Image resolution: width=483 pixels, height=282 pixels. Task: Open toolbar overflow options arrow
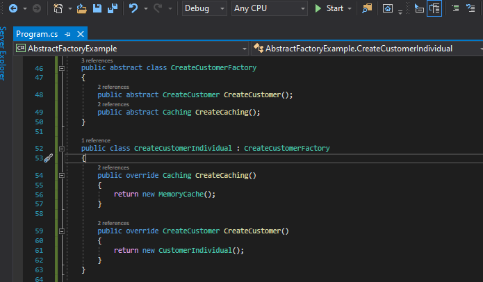tap(400, 12)
